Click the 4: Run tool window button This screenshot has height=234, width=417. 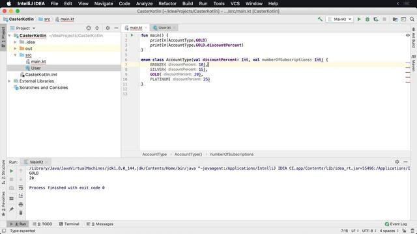click(x=18, y=224)
